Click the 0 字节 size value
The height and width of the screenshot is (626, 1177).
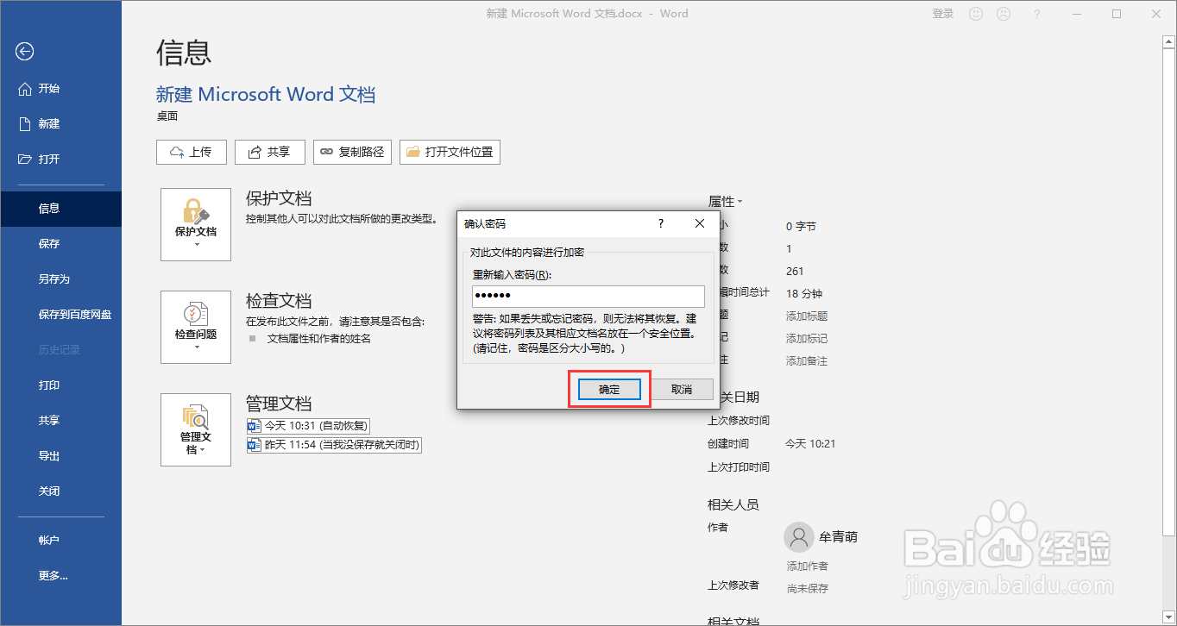[801, 227]
